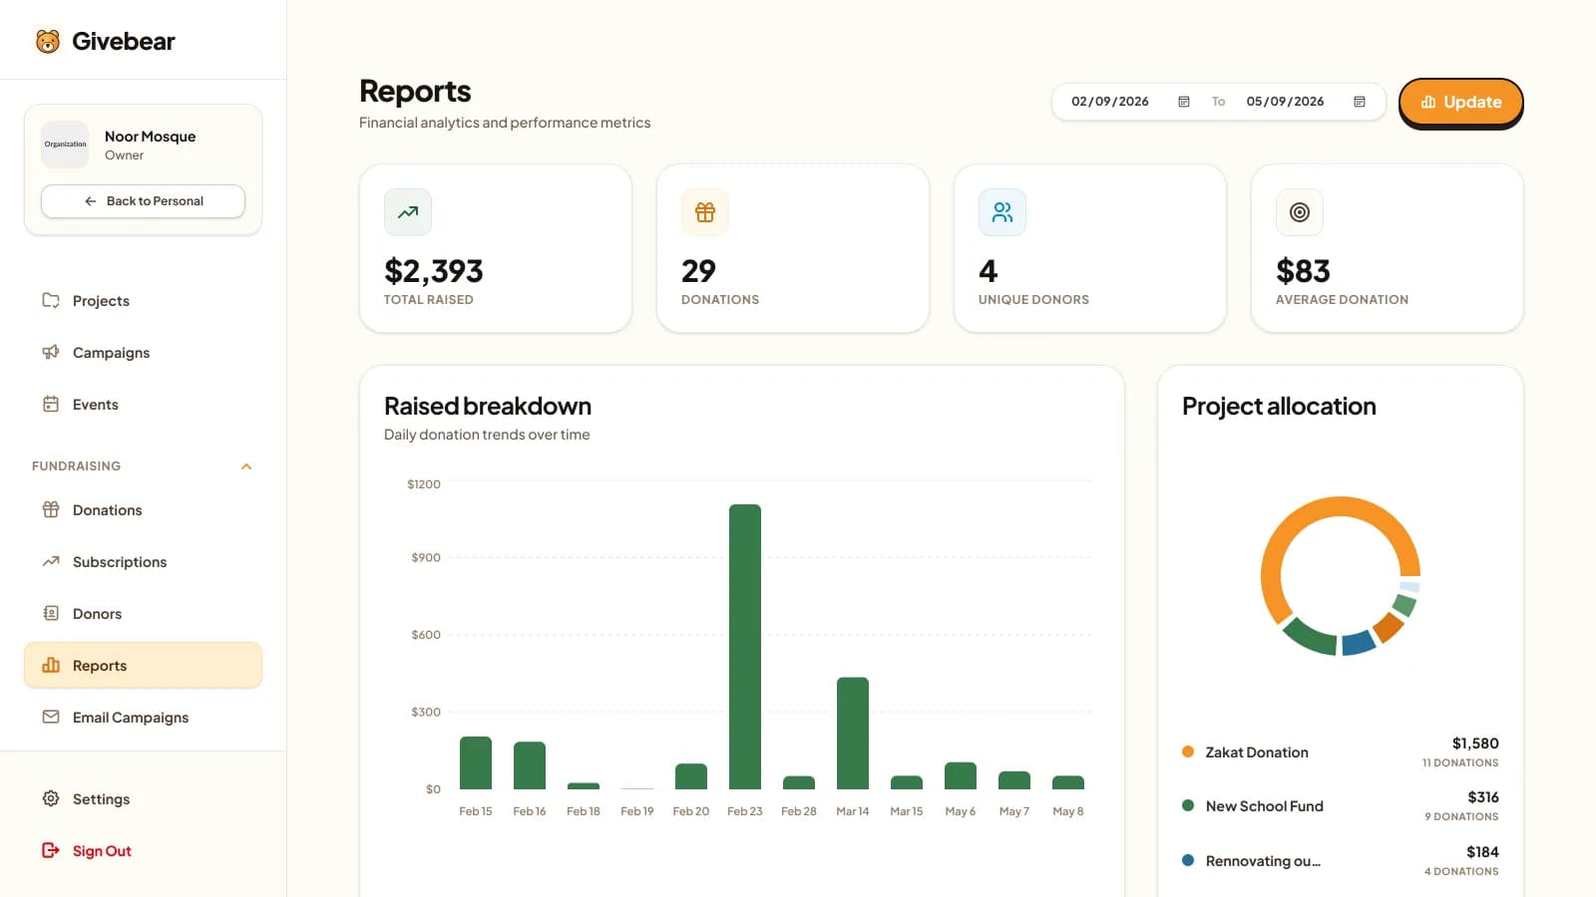Screen dimensions: 1596x897
Task: Click the Sign Out door icon
Action: (51, 850)
